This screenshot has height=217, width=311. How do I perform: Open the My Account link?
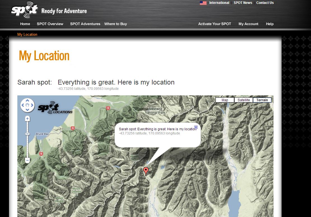point(248,24)
